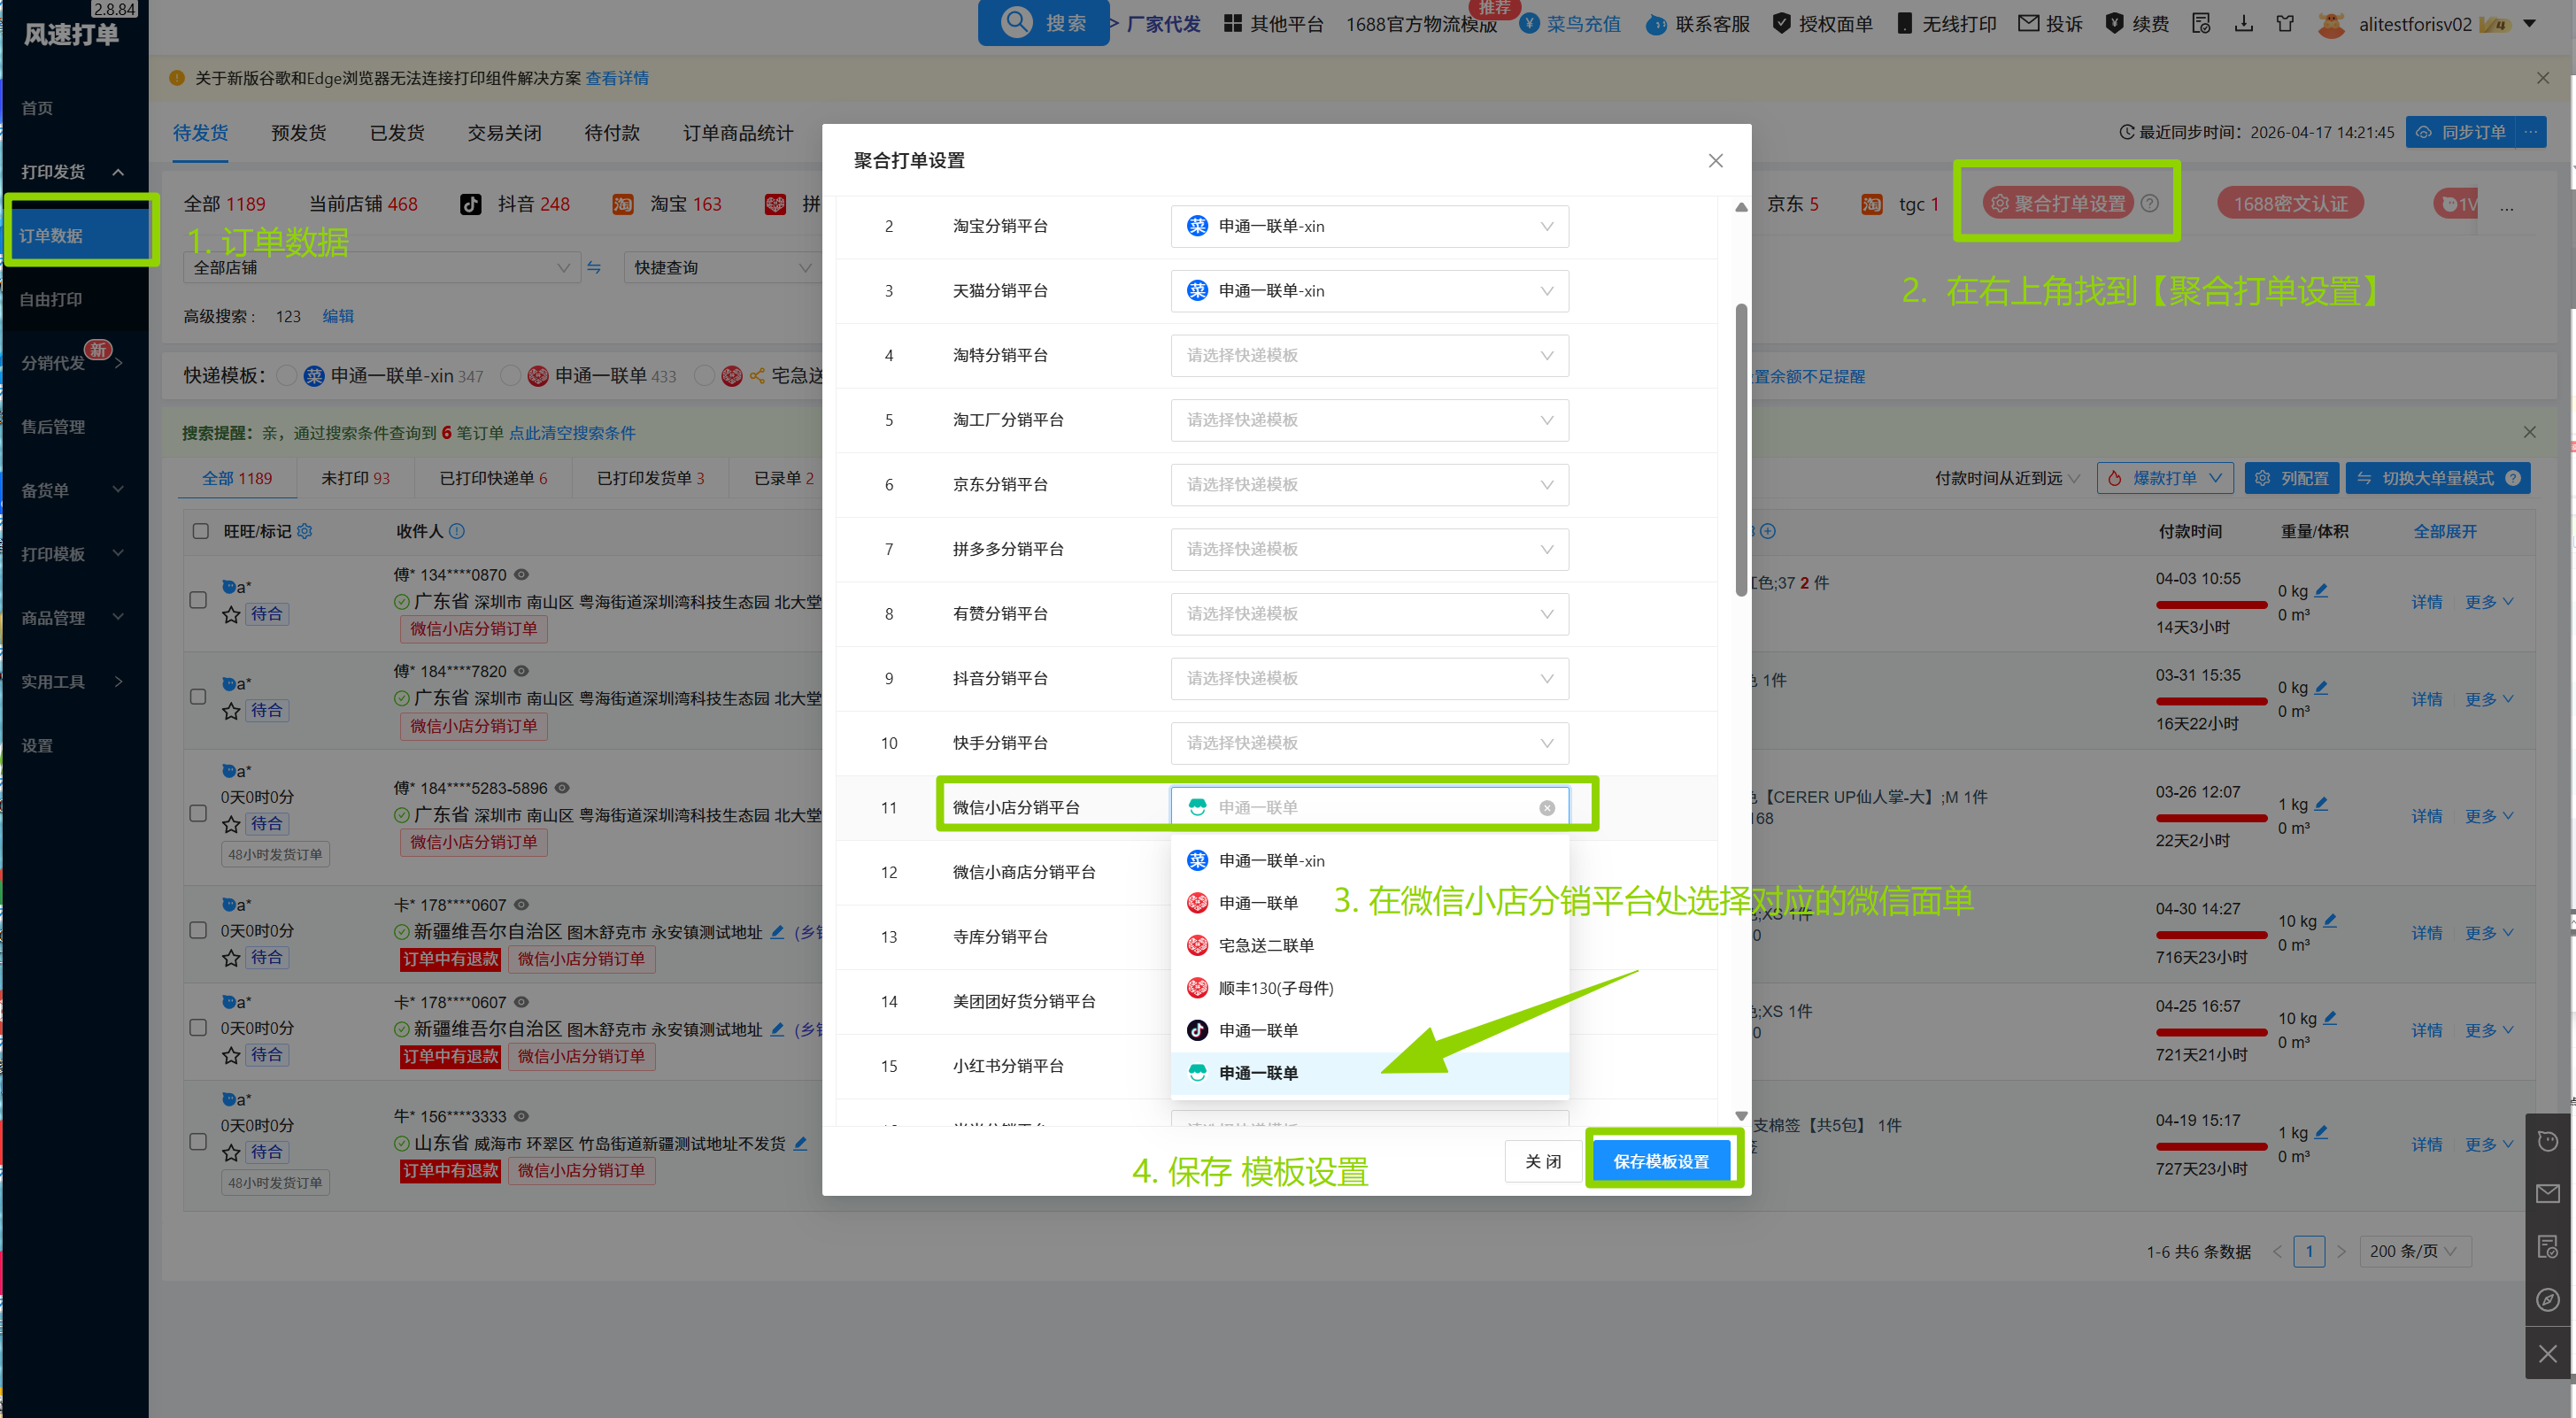Click the 列配置 button
2576x1418 pixels.
point(2290,478)
